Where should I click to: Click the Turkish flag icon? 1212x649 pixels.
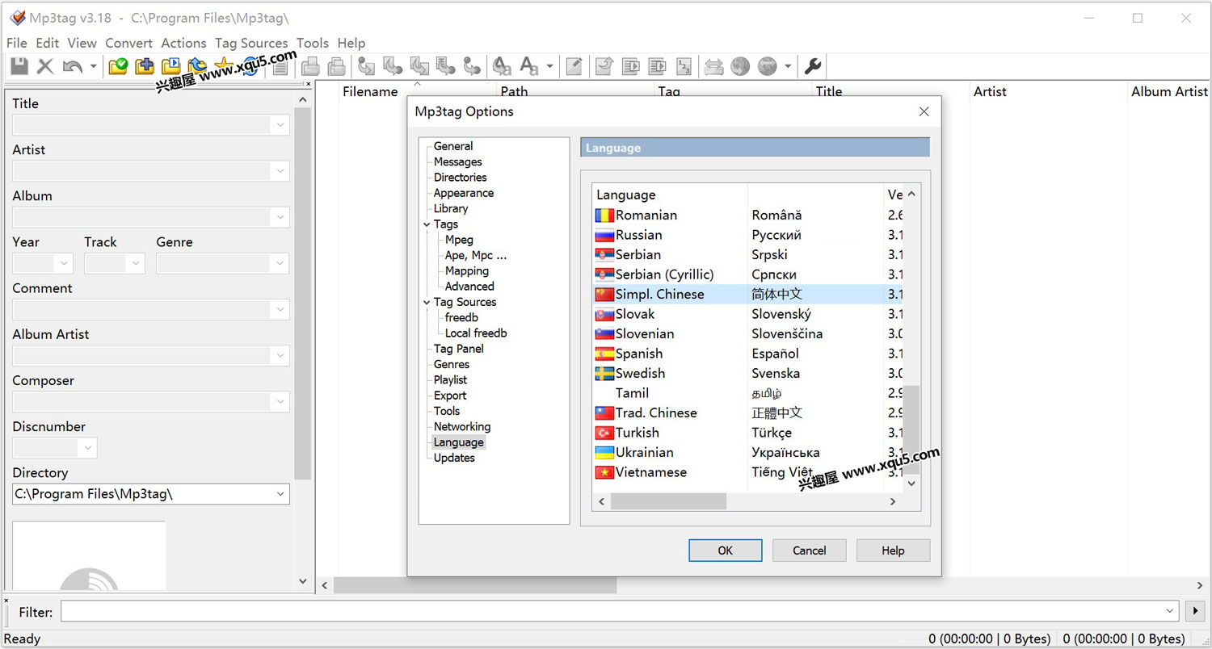pyautogui.click(x=604, y=433)
